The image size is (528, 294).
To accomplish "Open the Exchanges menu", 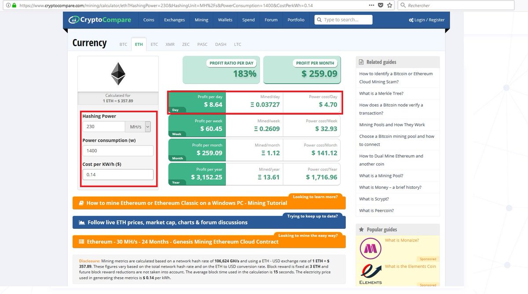I will coord(175,20).
